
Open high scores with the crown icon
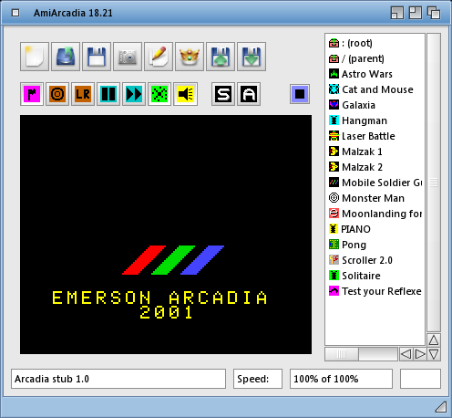pyautogui.click(x=190, y=57)
